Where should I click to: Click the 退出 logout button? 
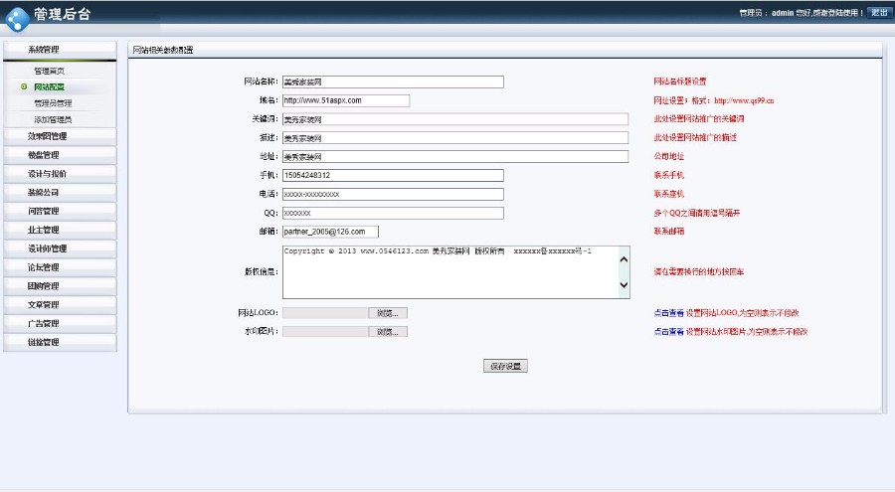(879, 13)
